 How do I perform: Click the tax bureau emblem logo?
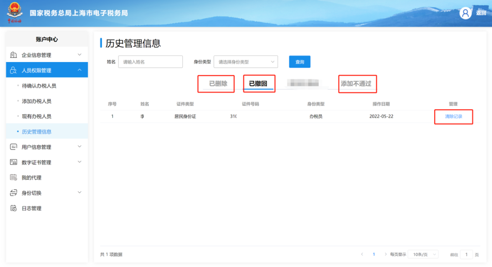coord(15,13)
